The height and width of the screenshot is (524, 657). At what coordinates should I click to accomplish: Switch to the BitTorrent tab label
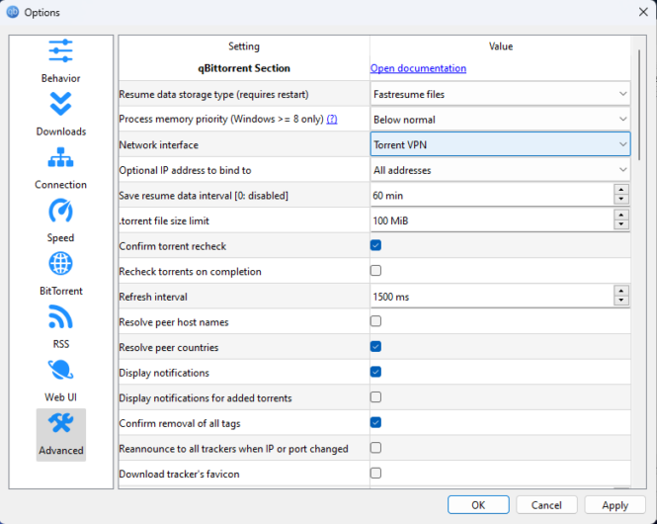coord(60,291)
